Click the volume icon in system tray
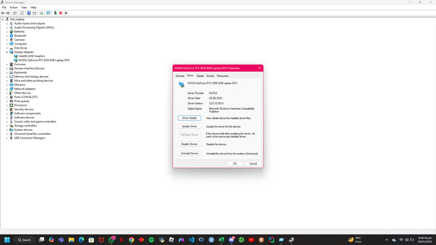Viewport: 436px width, 245px height. point(406,240)
